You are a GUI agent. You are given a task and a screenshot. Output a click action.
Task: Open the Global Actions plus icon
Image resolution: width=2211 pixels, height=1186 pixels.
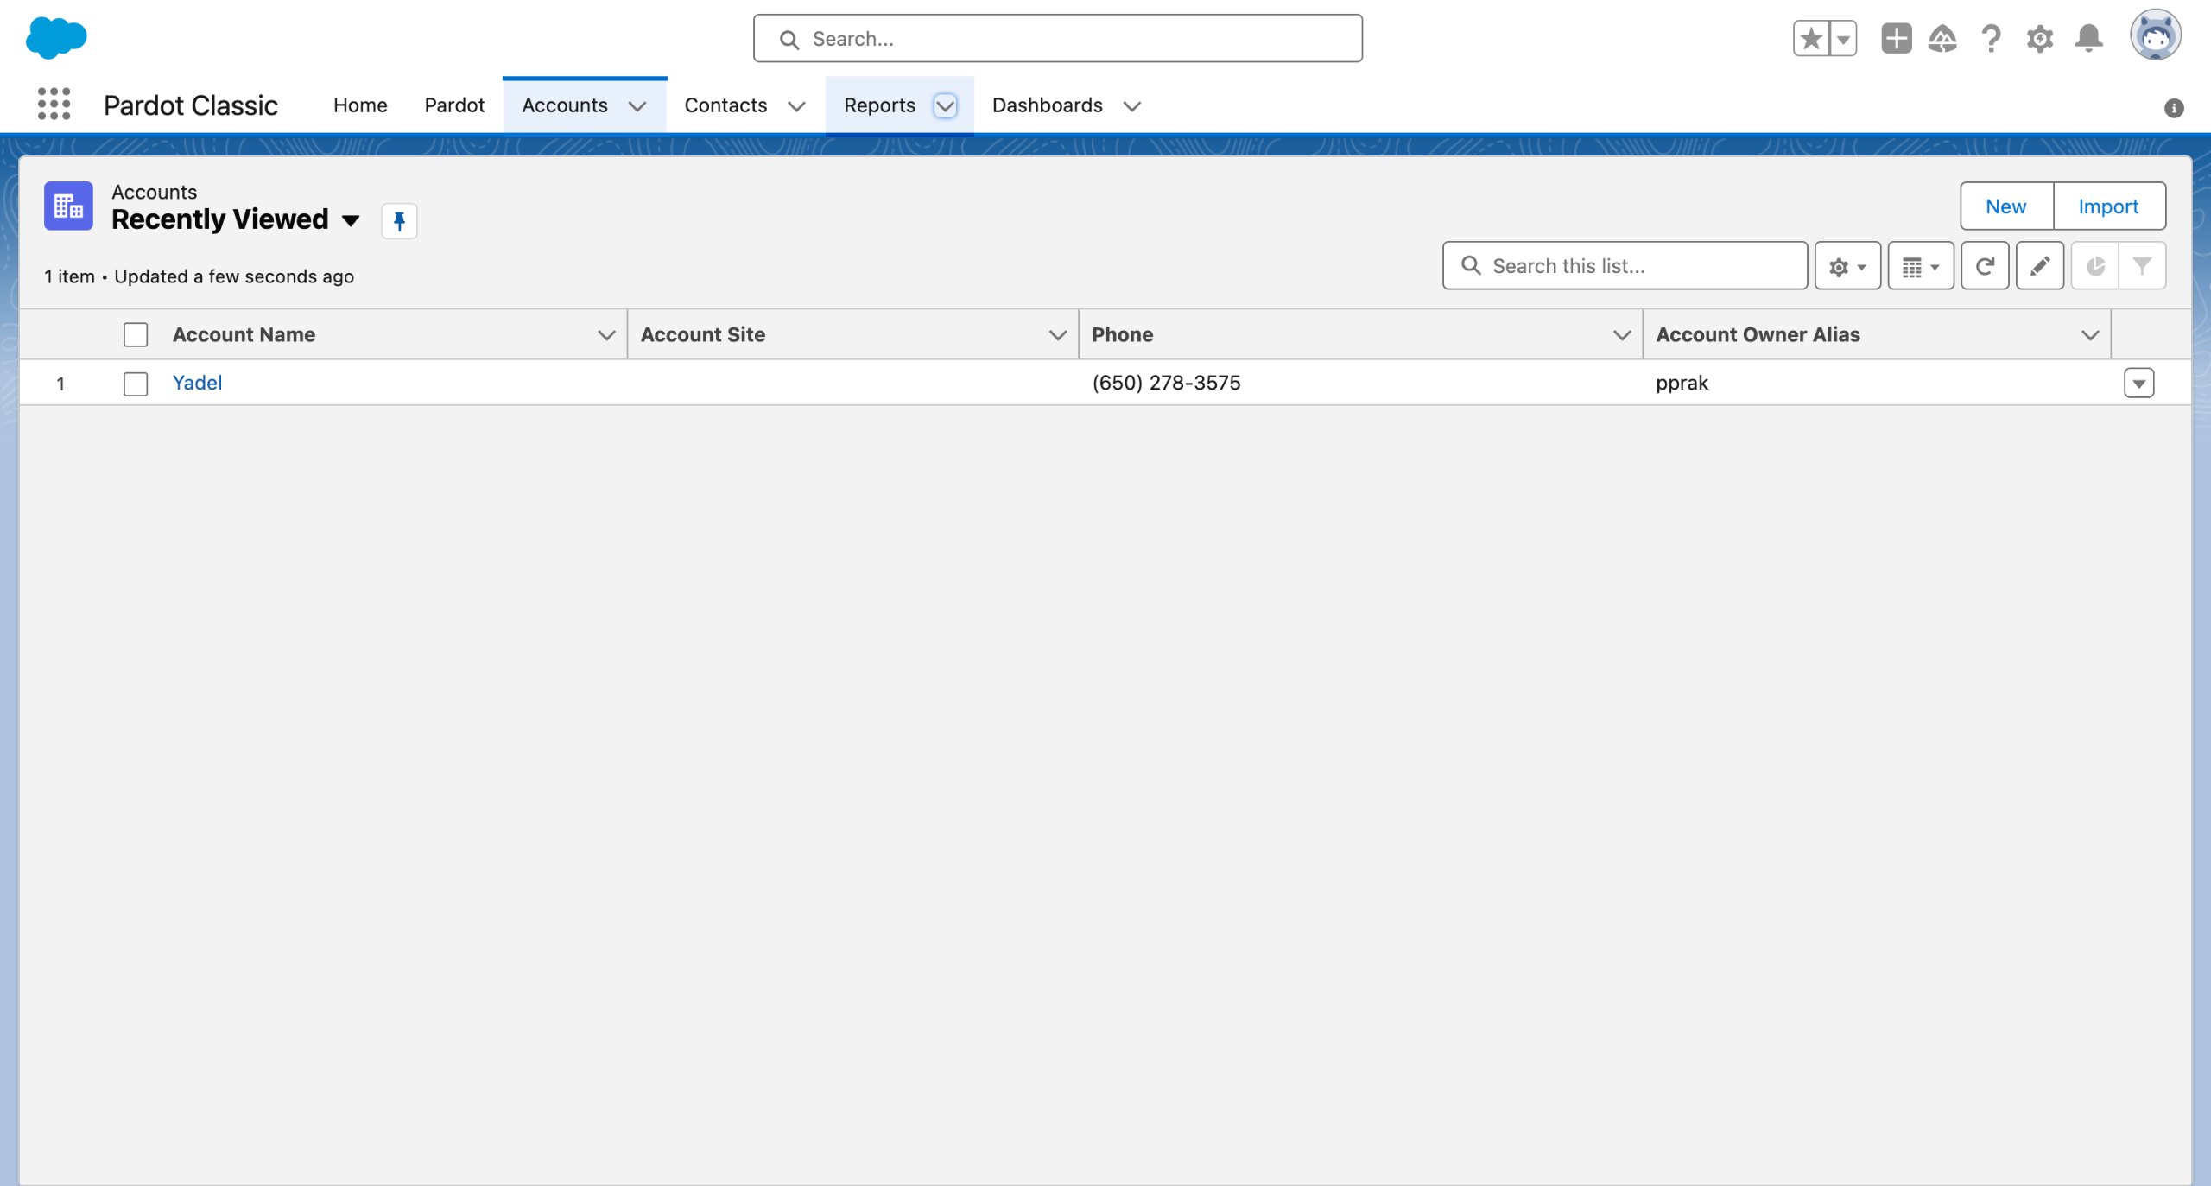[x=1896, y=39]
